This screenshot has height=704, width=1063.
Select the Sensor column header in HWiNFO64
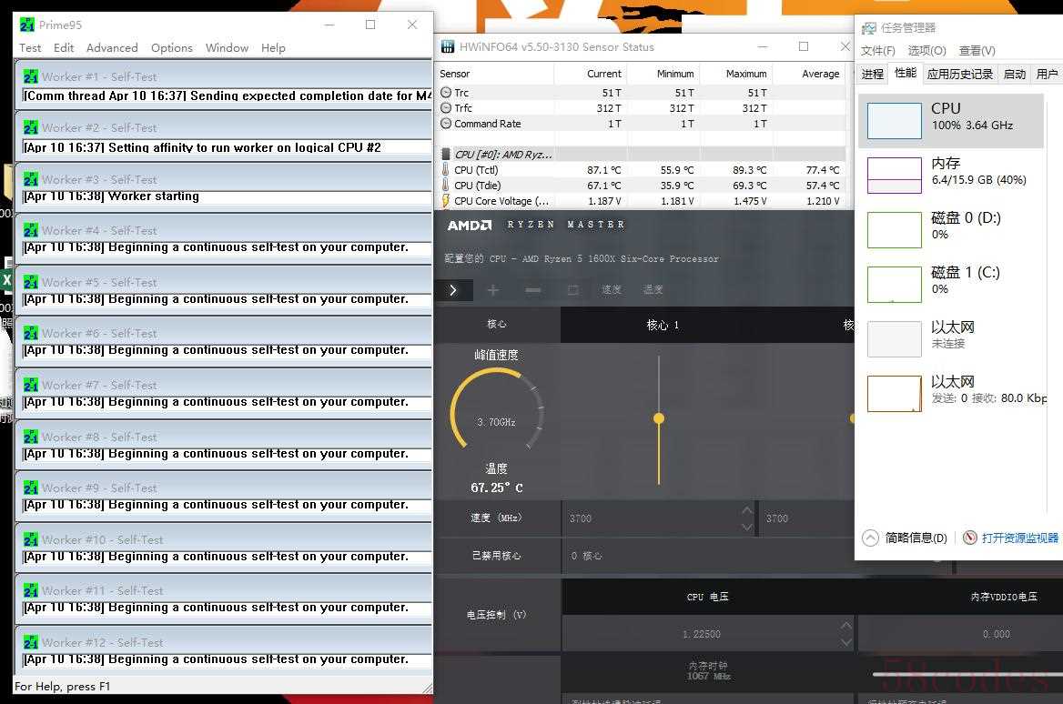click(454, 74)
